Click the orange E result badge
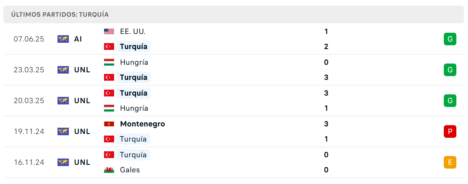Screen dimensions: 468x184 click(450, 162)
